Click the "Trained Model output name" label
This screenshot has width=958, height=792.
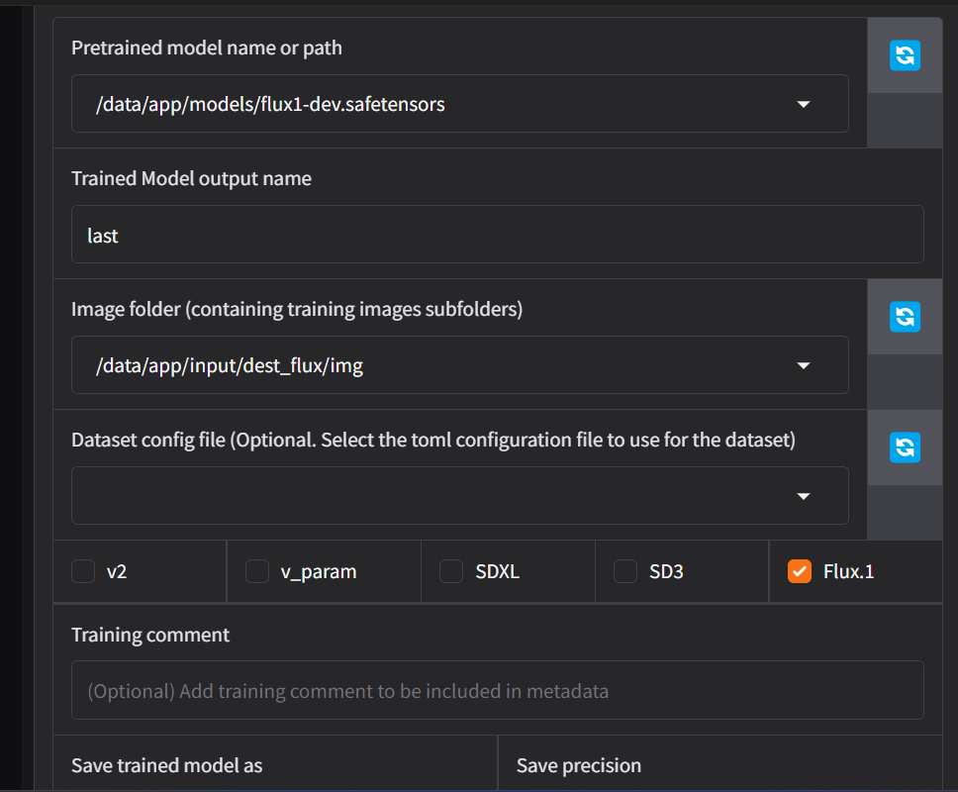191,178
